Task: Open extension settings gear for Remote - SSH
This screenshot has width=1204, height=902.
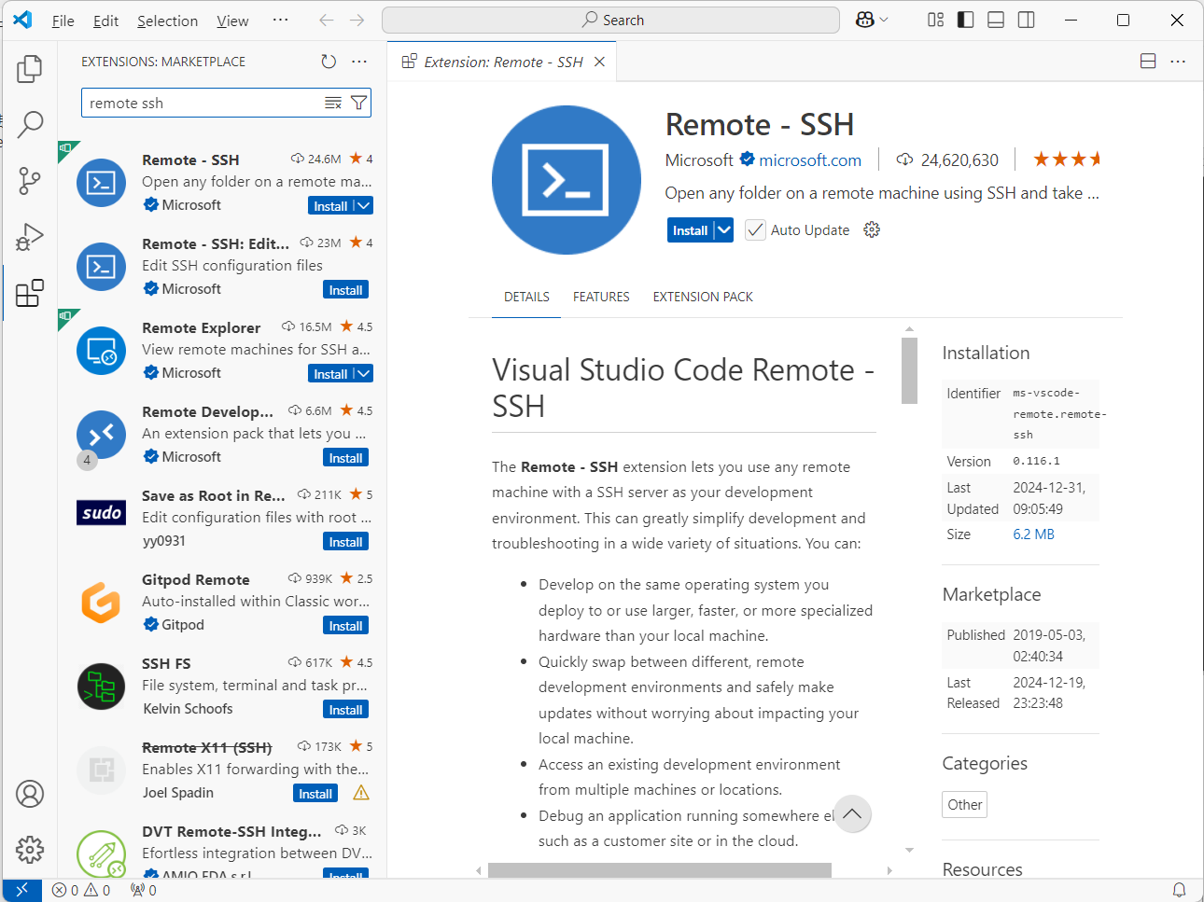Action: (x=872, y=229)
